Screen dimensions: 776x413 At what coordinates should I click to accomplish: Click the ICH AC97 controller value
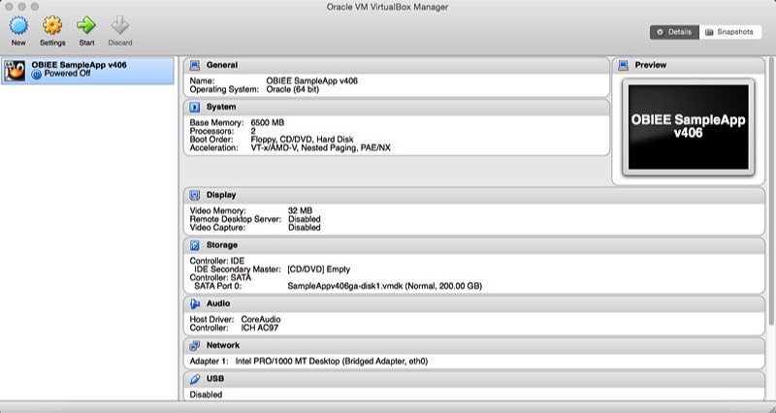coord(260,328)
